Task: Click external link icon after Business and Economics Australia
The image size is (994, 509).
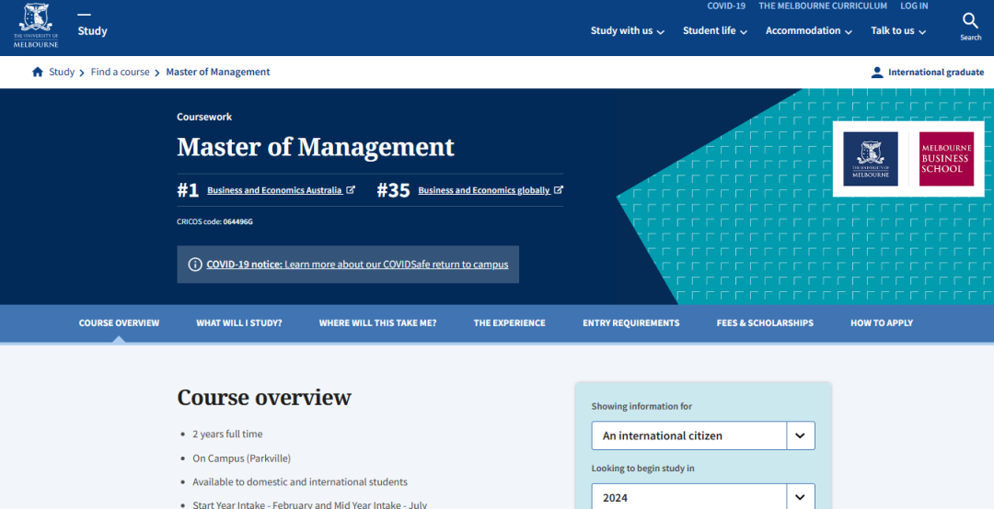Action: click(x=351, y=190)
